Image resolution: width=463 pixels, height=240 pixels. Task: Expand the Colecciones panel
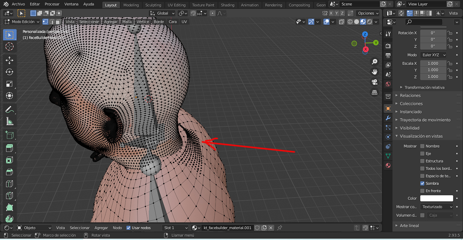[x=411, y=103]
